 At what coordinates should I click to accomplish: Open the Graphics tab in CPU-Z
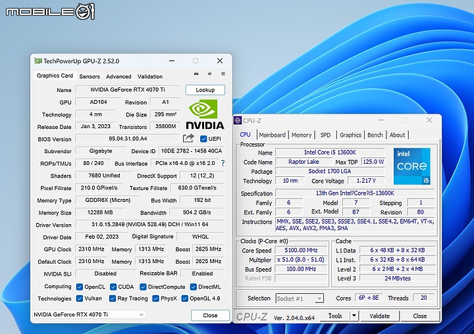tap(350, 135)
